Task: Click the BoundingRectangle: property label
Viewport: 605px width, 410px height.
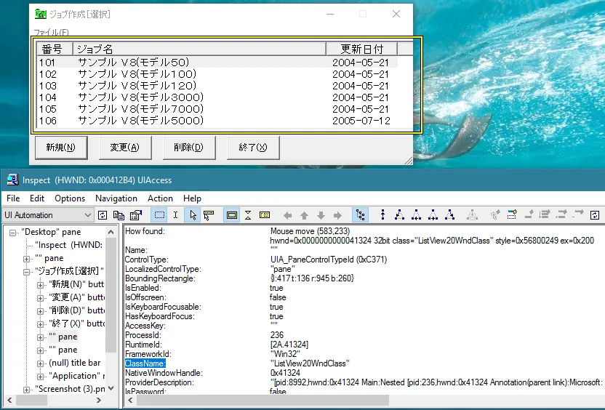Action: 160,278
